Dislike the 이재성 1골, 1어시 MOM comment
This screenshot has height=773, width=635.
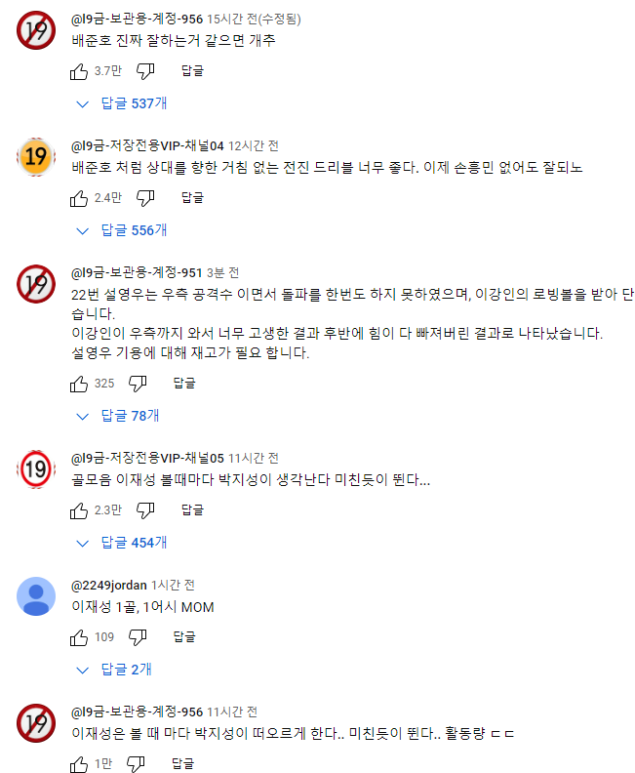[x=138, y=637]
